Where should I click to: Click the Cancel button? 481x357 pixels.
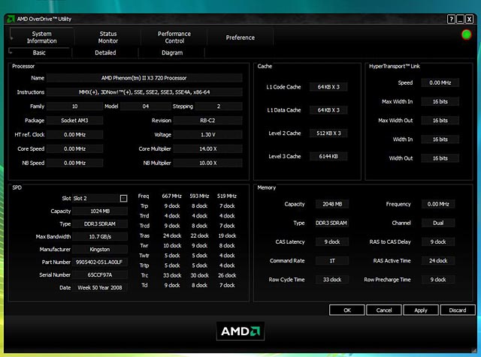coord(384,310)
